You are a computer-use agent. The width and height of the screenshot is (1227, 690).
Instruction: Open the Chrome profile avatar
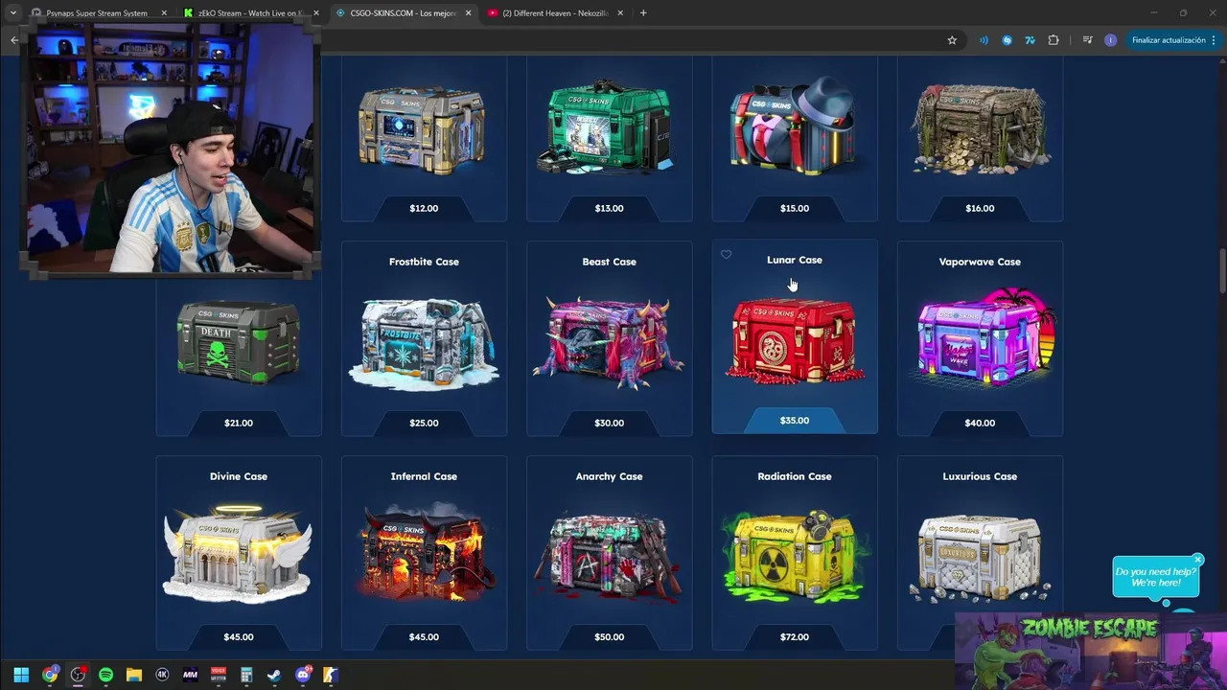pyautogui.click(x=1110, y=40)
